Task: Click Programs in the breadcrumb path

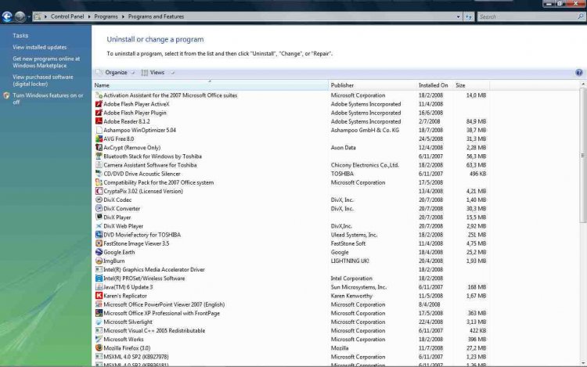Action: (x=106, y=16)
